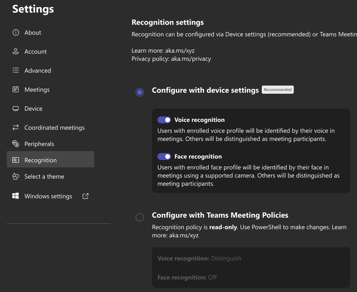
Task: Select Configure with device settings radio button
Action: coord(139,92)
